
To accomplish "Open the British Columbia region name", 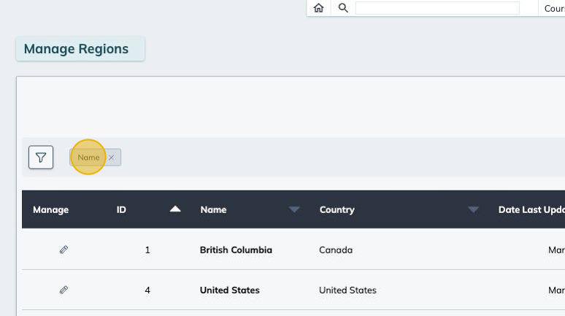I will click(236, 250).
